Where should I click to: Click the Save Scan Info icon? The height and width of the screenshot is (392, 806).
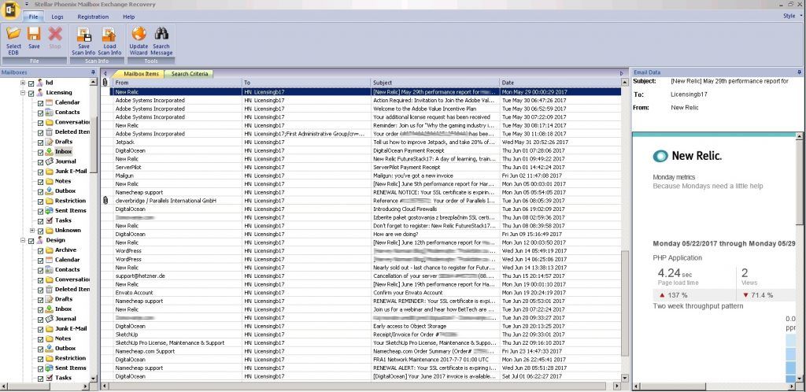(x=83, y=35)
